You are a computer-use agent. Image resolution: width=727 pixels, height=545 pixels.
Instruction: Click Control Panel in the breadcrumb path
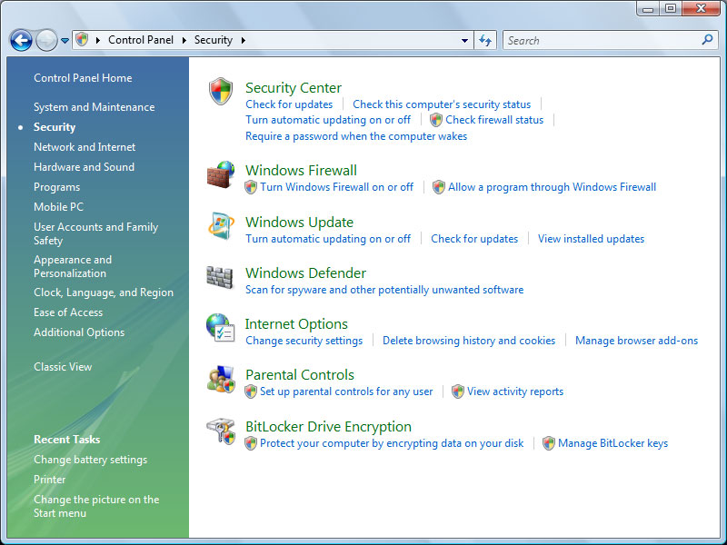[141, 40]
